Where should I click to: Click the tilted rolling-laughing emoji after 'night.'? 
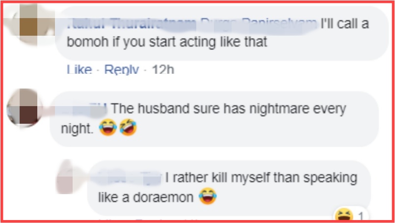[x=128, y=127]
